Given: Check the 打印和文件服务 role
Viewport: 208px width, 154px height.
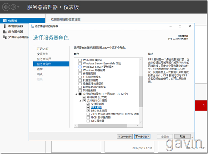Looking at the screenshot, I should pos(80,77).
